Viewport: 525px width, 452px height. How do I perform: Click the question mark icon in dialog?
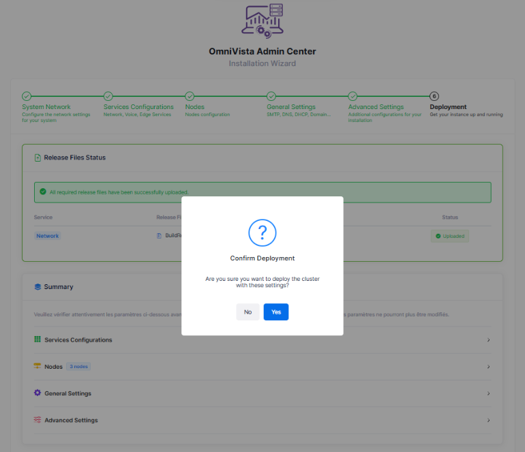[x=262, y=232]
